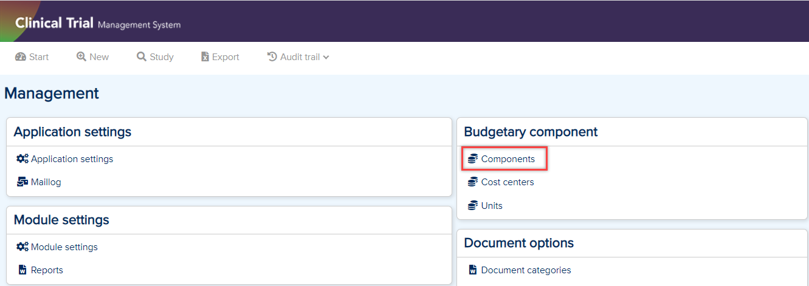
Task: Click the Study search magnifier icon
Action: point(142,57)
